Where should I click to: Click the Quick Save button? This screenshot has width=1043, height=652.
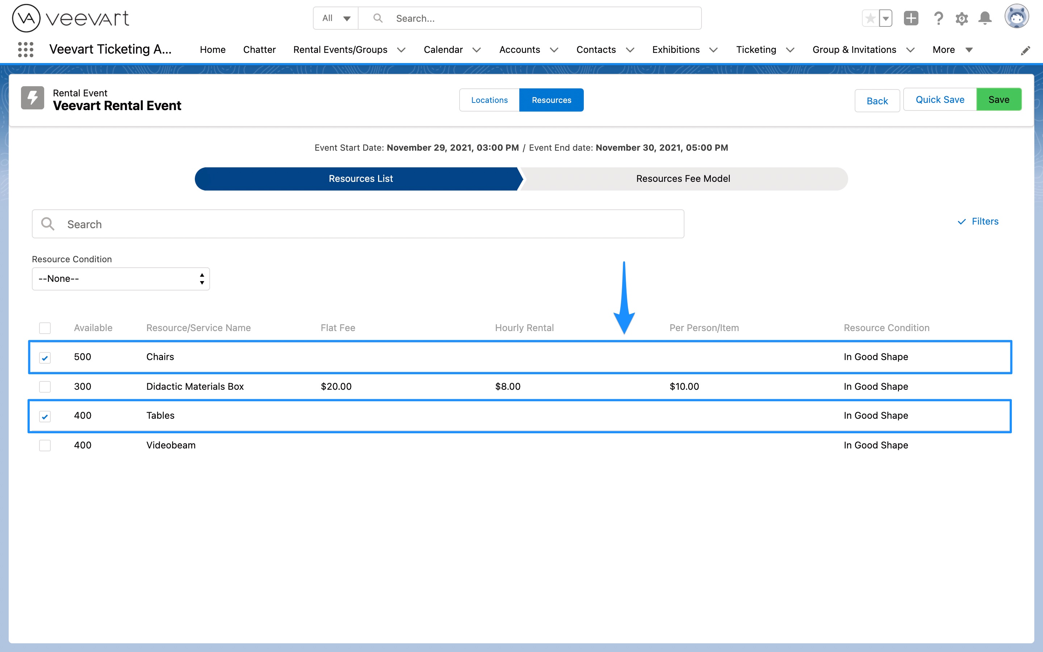click(x=939, y=100)
